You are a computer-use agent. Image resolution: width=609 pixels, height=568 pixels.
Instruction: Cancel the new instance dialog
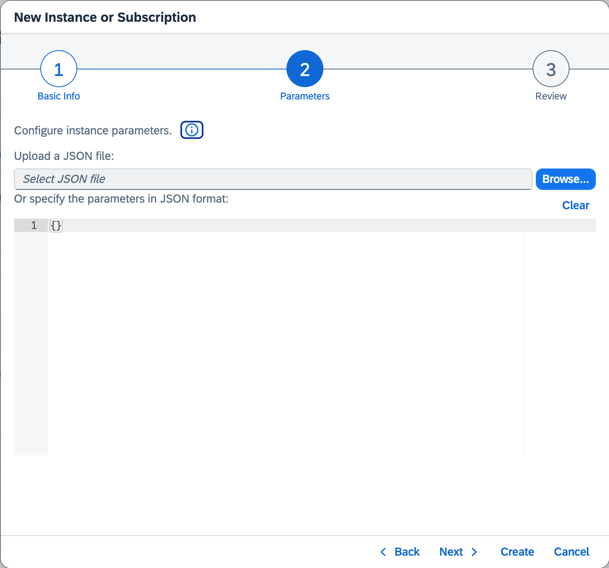[571, 552]
